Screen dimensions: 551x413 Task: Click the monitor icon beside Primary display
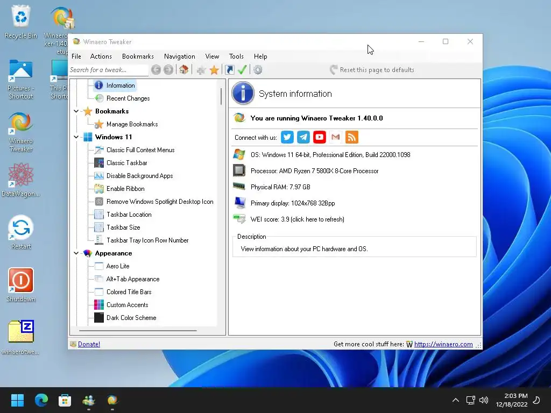point(239,203)
